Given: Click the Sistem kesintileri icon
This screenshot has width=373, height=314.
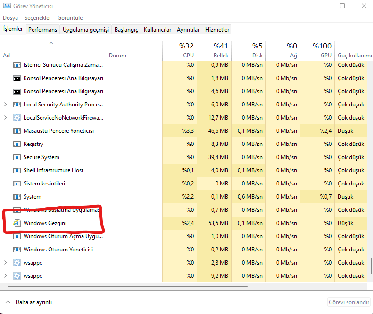Looking at the screenshot, I should (x=17, y=184).
